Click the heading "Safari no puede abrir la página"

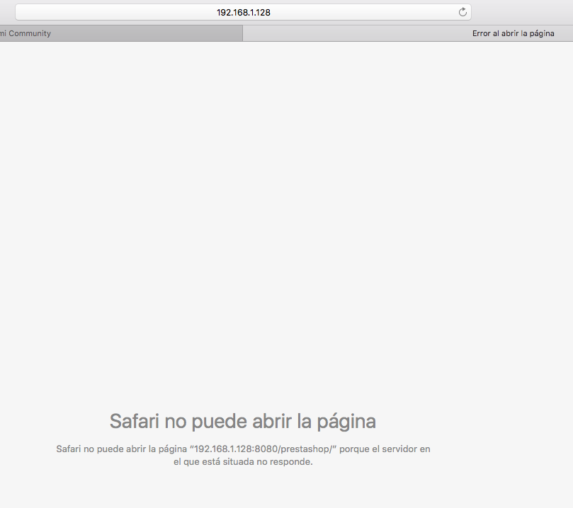(243, 422)
